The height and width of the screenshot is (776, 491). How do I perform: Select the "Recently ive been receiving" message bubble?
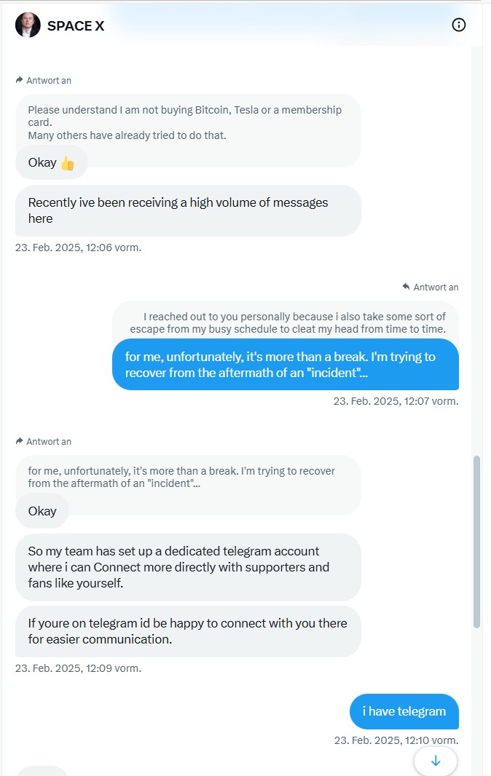point(189,210)
